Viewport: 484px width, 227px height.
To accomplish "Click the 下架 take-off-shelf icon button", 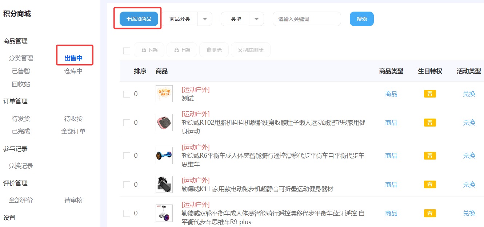I will (144, 50).
